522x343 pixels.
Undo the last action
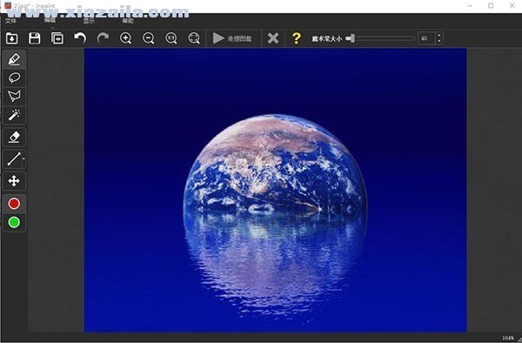[80, 38]
